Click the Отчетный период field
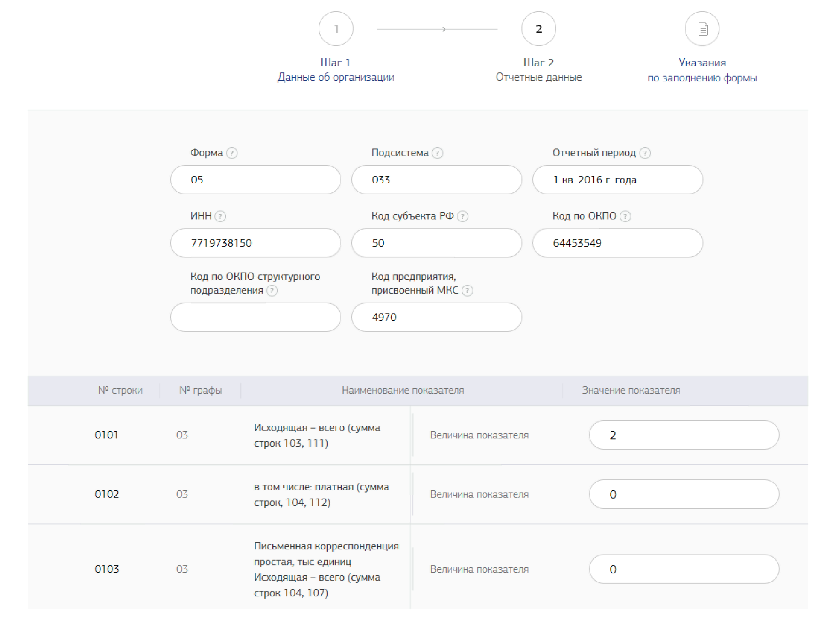Screen dimensions: 829x617 pos(617,180)
